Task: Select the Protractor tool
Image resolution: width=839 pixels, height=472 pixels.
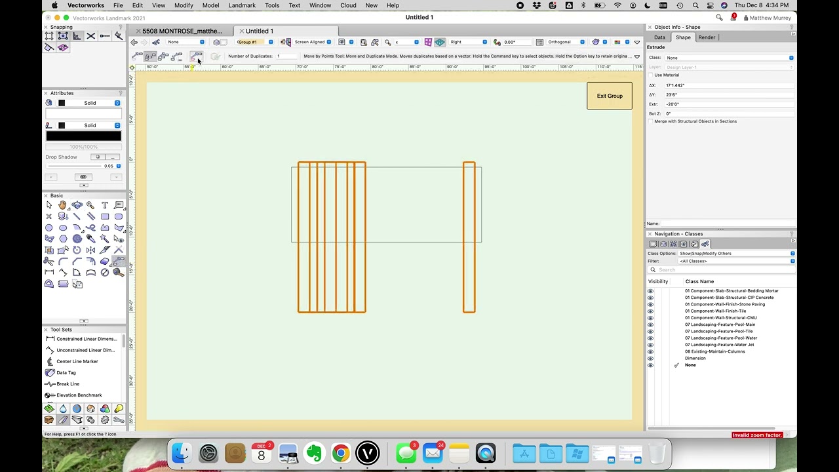Action: 49,284
